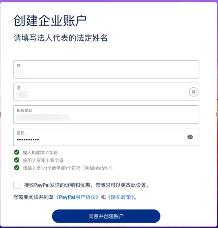
Task: Select the 邮箱地址 email field
Action: [106, 114]
